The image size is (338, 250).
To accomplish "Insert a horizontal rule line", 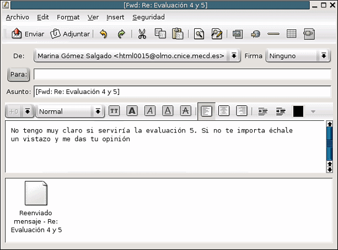I will pos(273,34).
